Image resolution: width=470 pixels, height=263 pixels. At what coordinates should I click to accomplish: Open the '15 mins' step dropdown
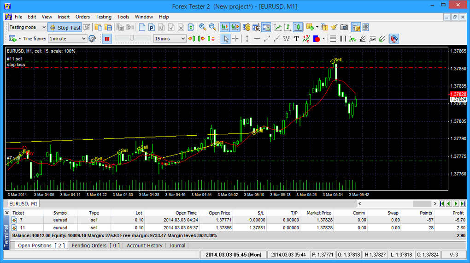pos(170,38)
